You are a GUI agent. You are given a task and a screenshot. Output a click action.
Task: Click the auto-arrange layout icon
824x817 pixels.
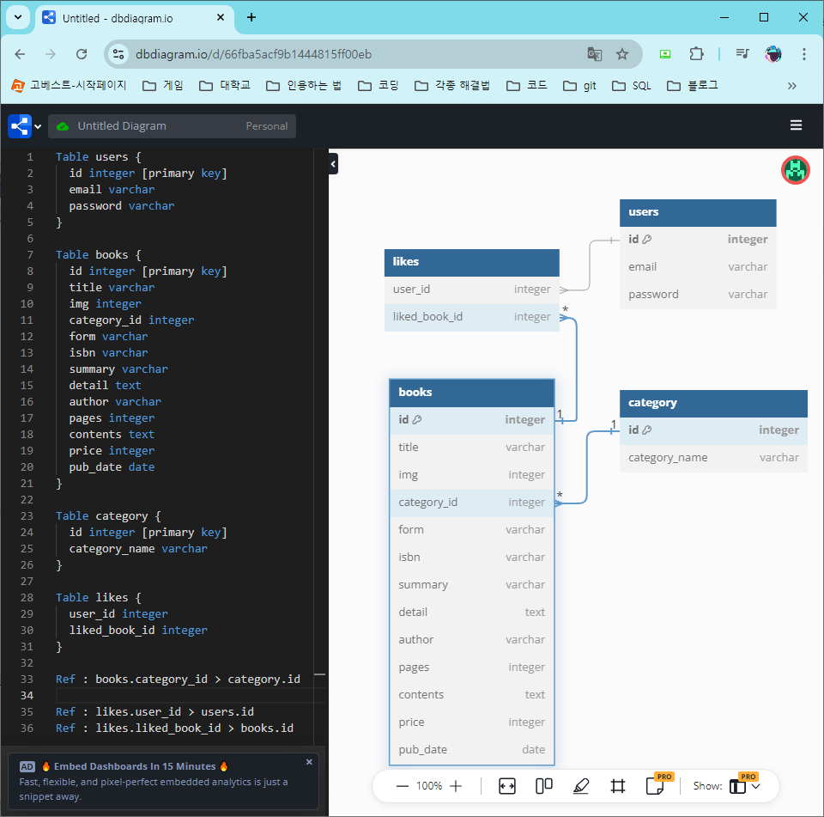[x=543, y=786]
